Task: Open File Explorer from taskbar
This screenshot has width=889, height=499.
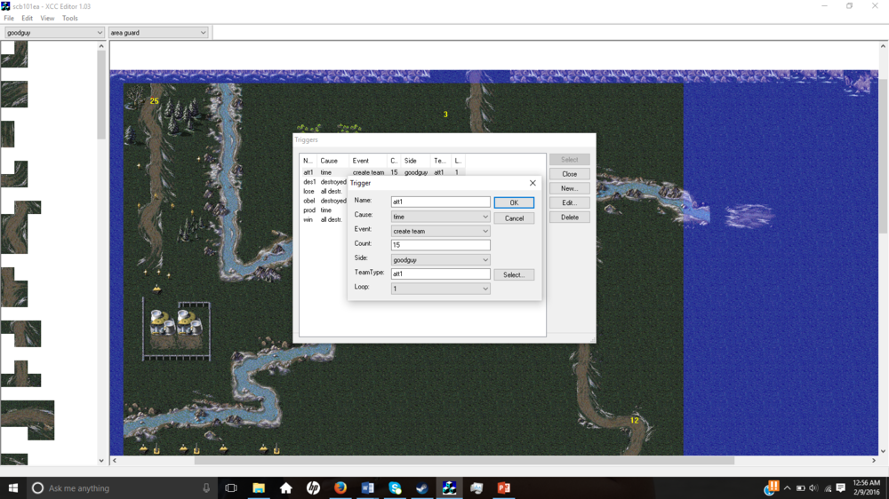Action: coord(259,488)
